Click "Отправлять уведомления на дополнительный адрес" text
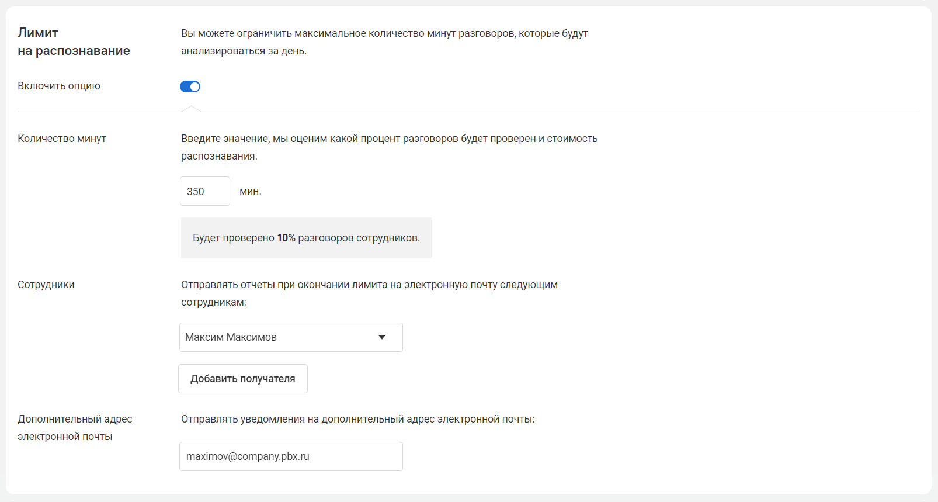The height and width of the screenshot is (502, 938). (x=357, y=419)
